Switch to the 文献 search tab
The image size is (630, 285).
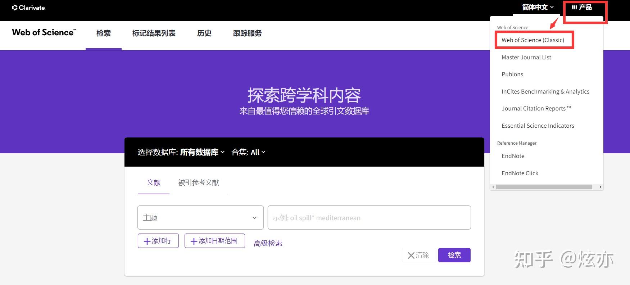[154, 183]
